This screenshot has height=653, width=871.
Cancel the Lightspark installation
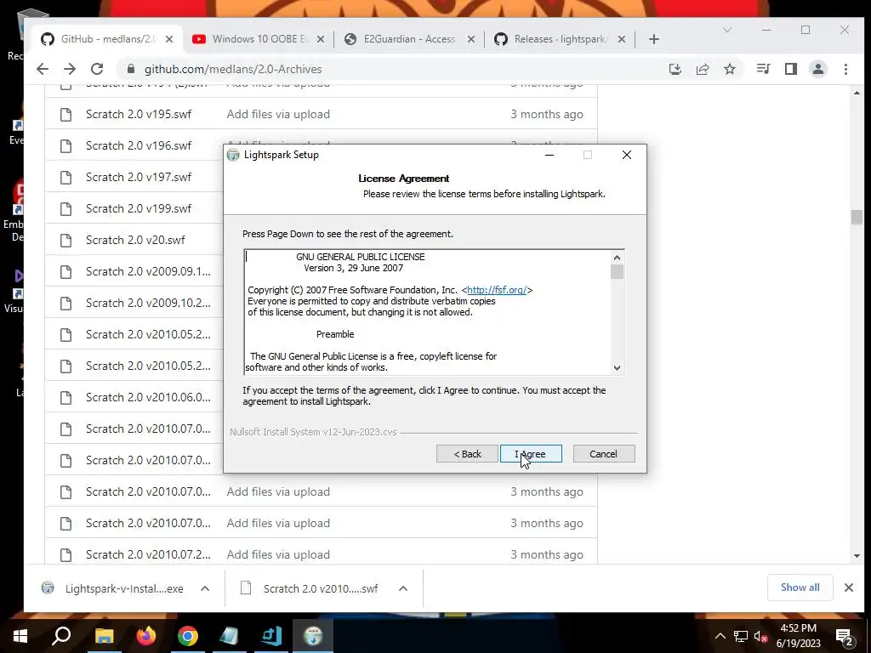click(x=603, y=454)
